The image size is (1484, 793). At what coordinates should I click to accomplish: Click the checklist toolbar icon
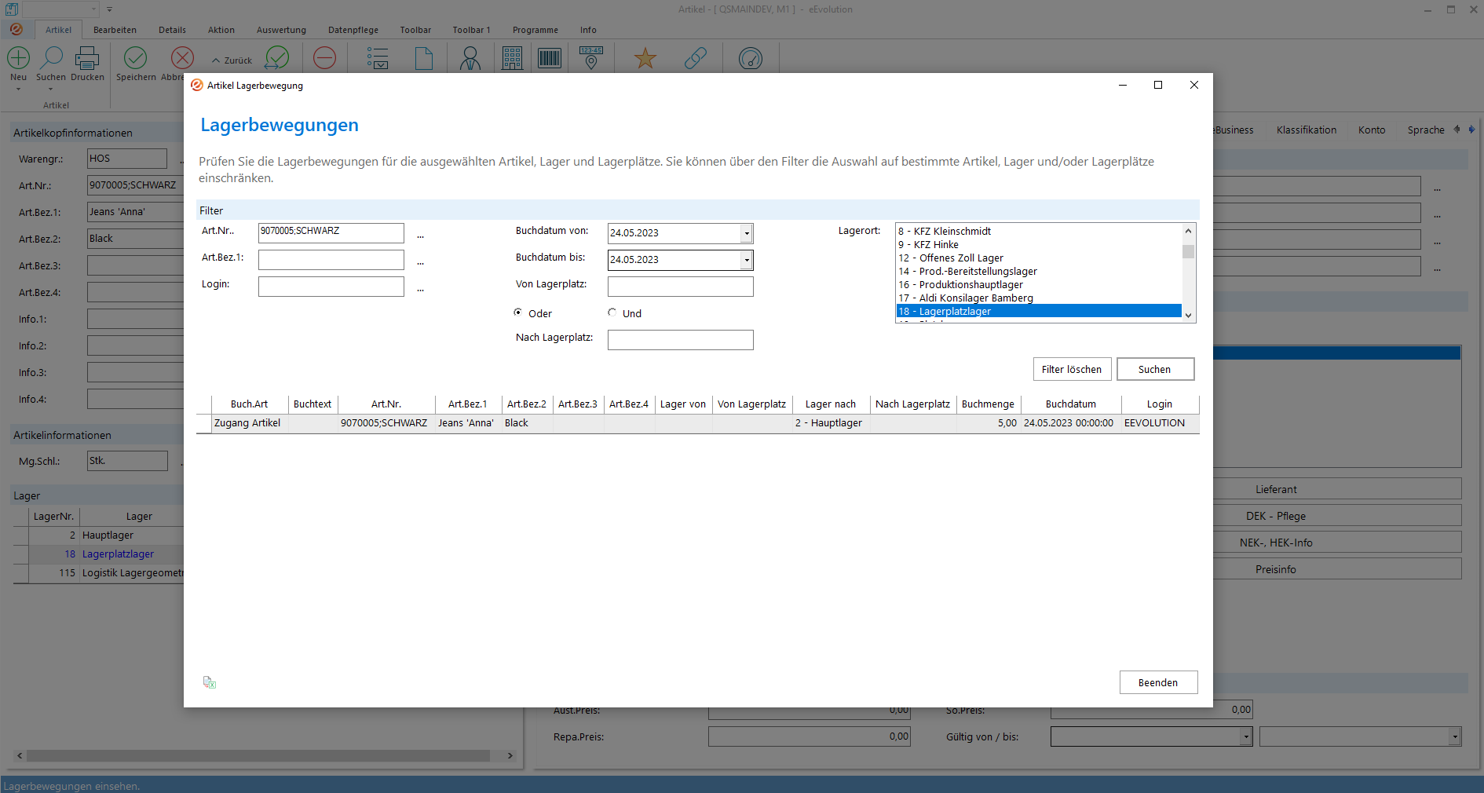[378, 58]
